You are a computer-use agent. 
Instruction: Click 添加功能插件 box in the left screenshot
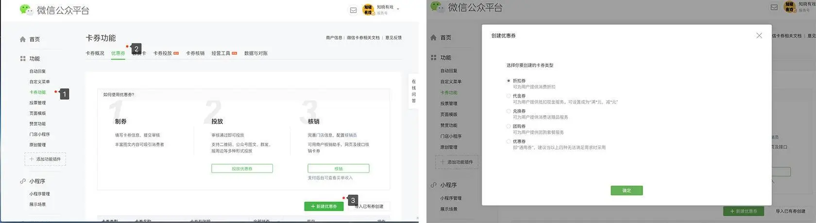[45, 159]
